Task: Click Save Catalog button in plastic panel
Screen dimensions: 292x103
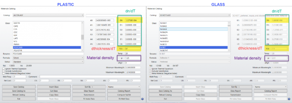Action: pyautogui.click(x=19, y=87)
